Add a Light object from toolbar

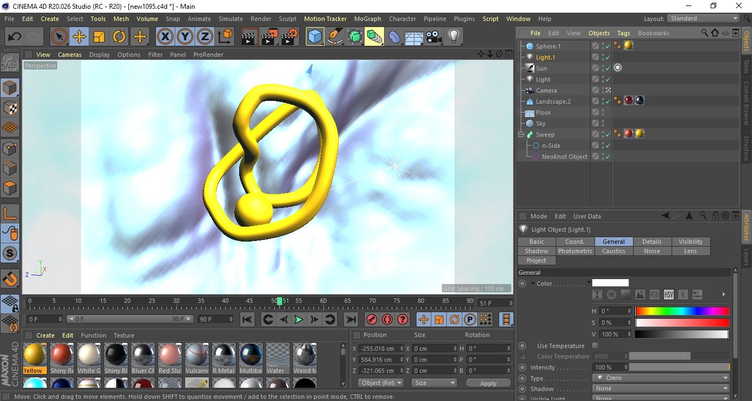pyautogui.click(x=454, y=37)
